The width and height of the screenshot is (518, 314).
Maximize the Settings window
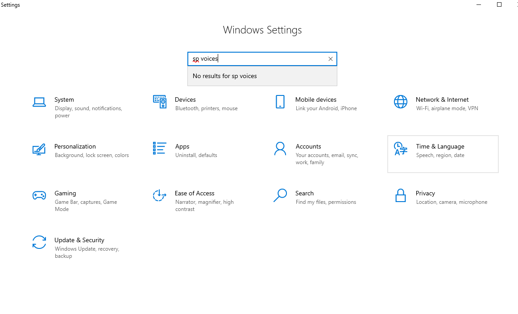pos(499,4)
